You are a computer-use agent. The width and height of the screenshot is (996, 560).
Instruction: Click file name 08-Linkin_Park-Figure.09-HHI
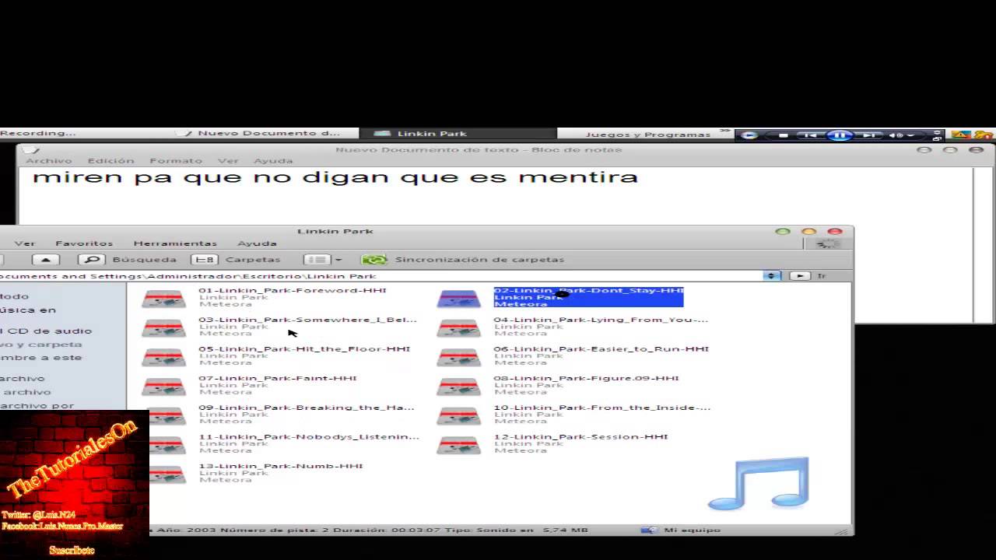[587, 378]
